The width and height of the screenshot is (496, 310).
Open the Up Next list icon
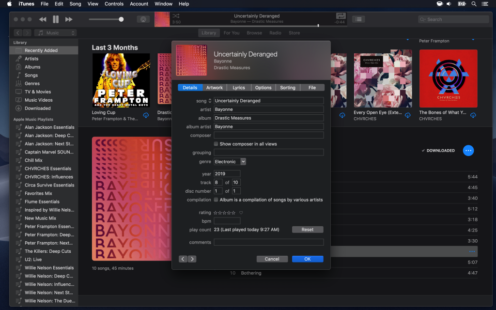tap(358, 19)
